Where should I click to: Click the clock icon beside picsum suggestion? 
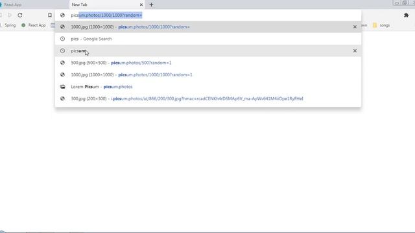tap(62, 50)
